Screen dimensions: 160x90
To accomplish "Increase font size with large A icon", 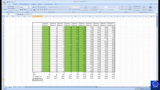I will [x=33, y=7].
